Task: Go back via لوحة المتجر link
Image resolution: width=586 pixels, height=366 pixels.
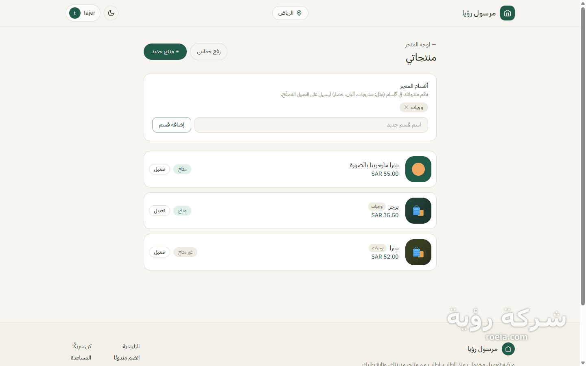Action: (421, 44)
